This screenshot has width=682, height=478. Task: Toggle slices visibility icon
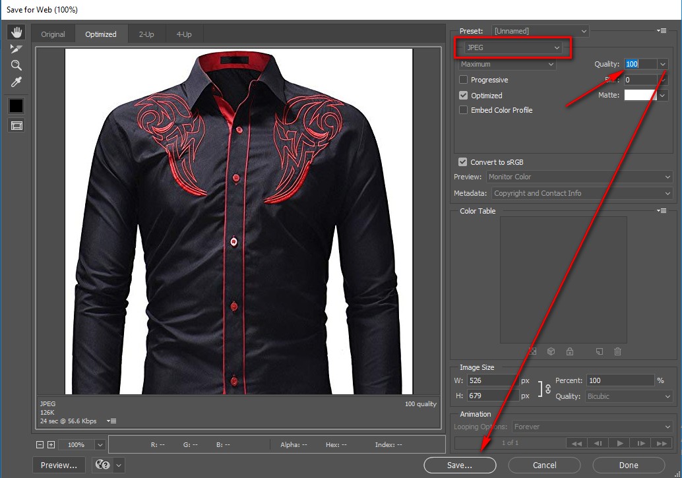click(x=16, y=125)
